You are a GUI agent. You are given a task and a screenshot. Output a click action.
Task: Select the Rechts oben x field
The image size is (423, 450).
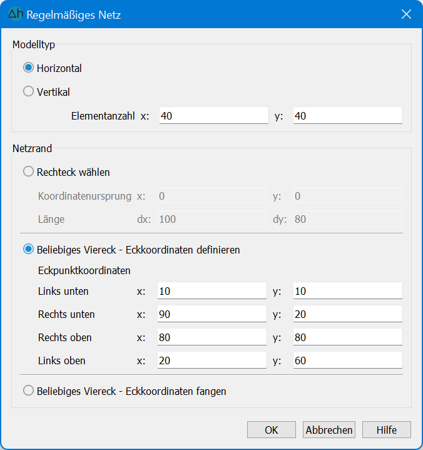tap(211, 337)
